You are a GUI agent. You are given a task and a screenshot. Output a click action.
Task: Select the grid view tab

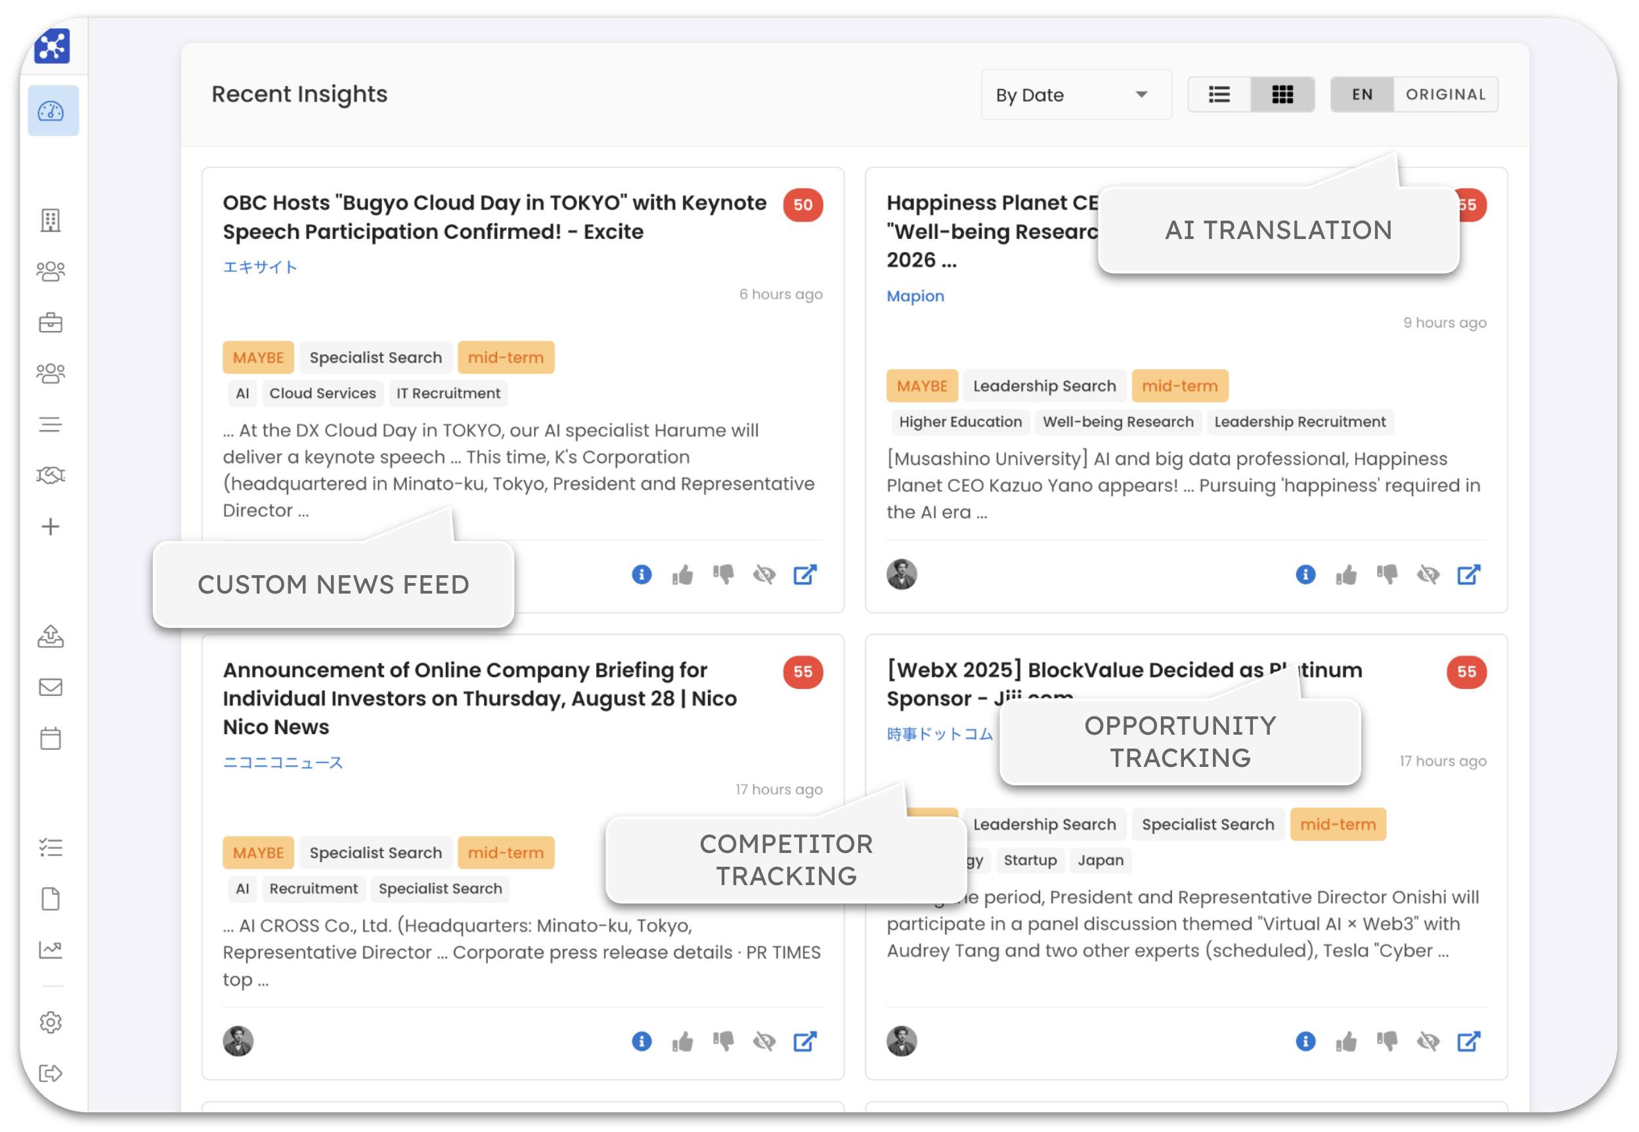tap(1282, 94)
